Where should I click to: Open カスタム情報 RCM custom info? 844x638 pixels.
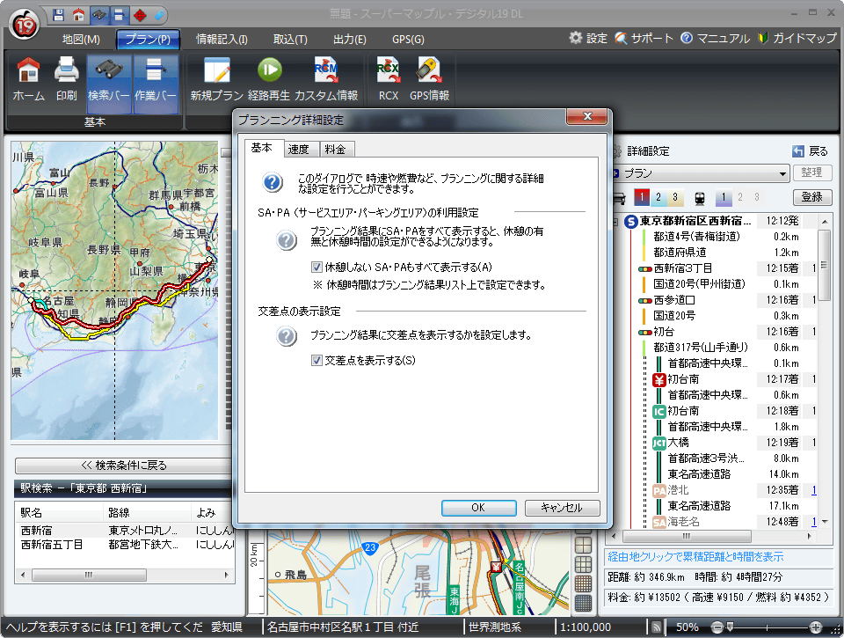pyautogui.click(x=326, y=80)
